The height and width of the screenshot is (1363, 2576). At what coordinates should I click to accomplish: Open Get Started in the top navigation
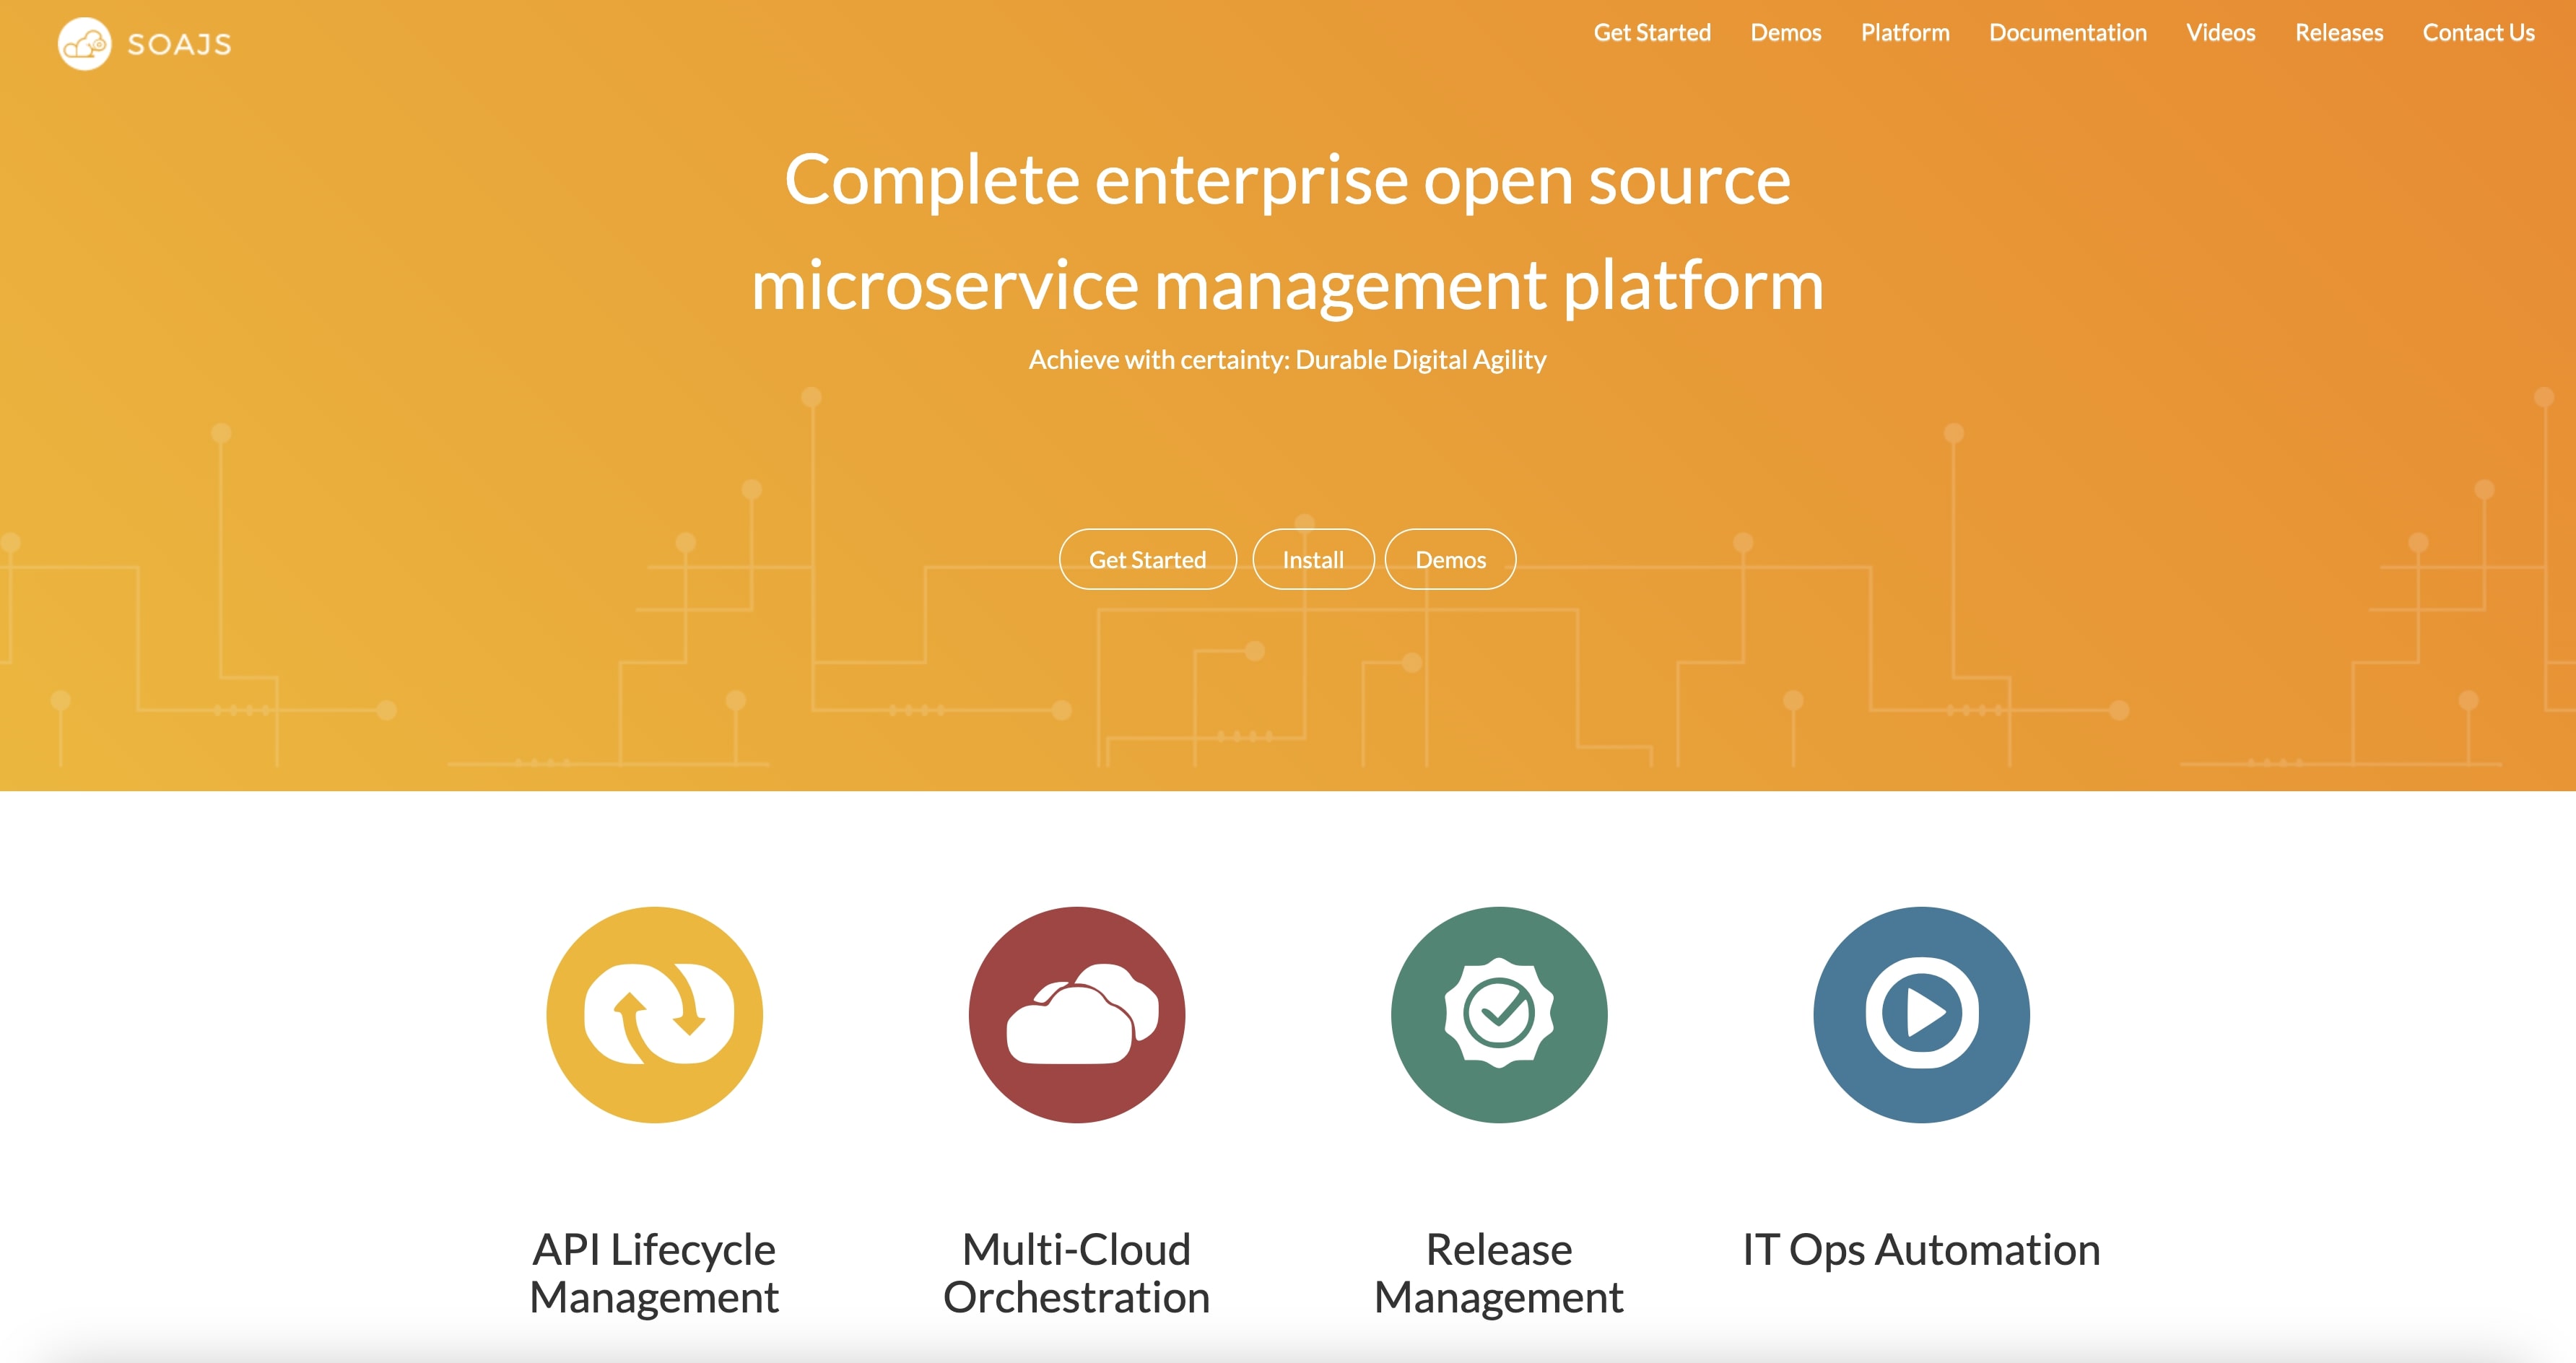pyautogui.click(x=1651, y=33)
